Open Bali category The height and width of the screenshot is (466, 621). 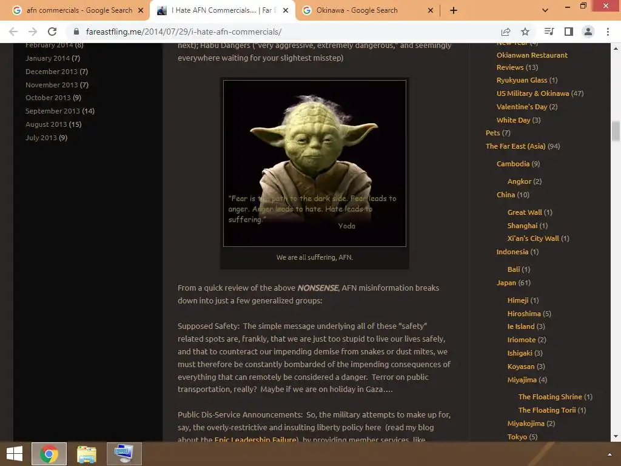pos(513,269)
